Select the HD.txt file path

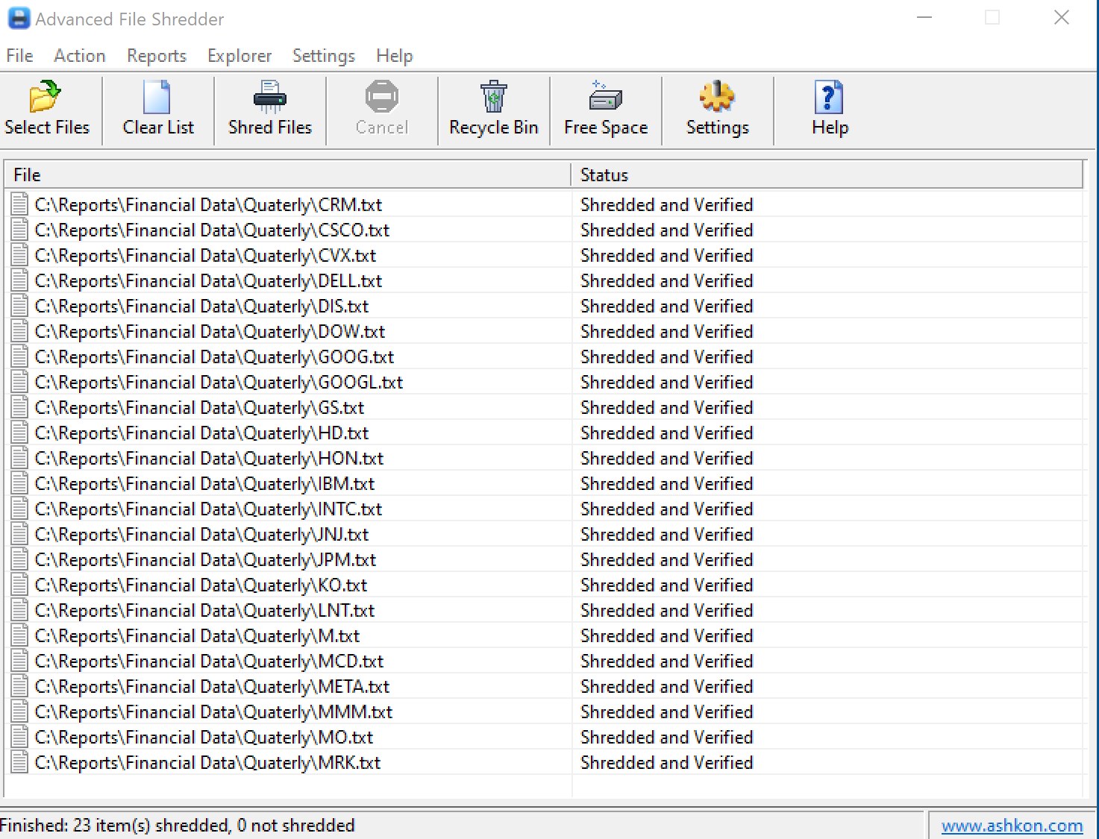pos(201,433)
